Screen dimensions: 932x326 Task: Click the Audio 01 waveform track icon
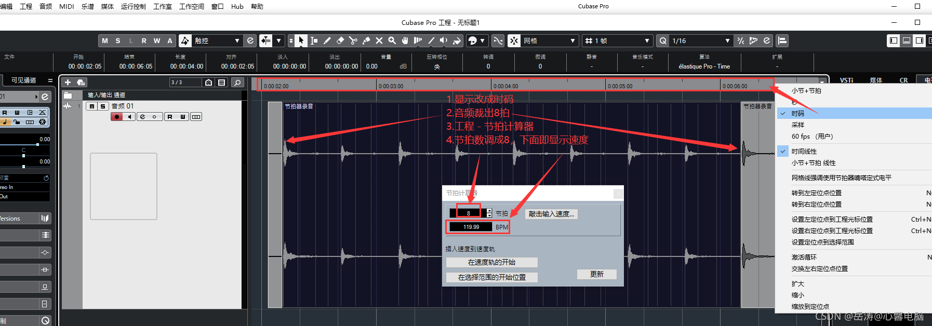67,106
